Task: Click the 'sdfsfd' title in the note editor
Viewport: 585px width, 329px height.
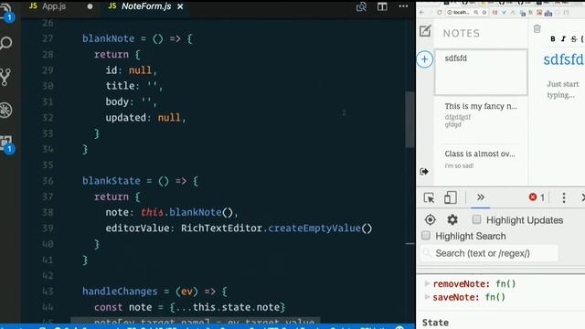Action: pyautogui.click(x=563, y=59)
